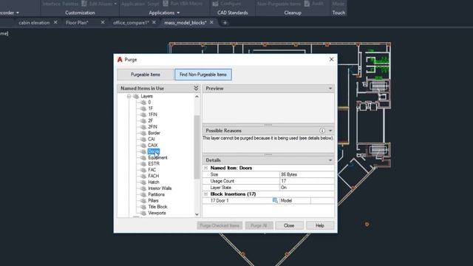Click the Touch panel title

click(338, 13)
